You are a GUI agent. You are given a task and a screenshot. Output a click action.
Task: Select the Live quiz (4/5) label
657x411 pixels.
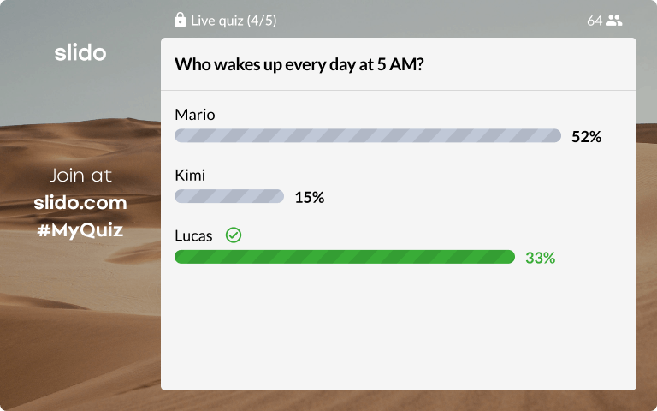(234, 21)
